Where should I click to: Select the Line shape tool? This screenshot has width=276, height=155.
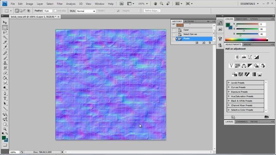[x=5, y=108]
